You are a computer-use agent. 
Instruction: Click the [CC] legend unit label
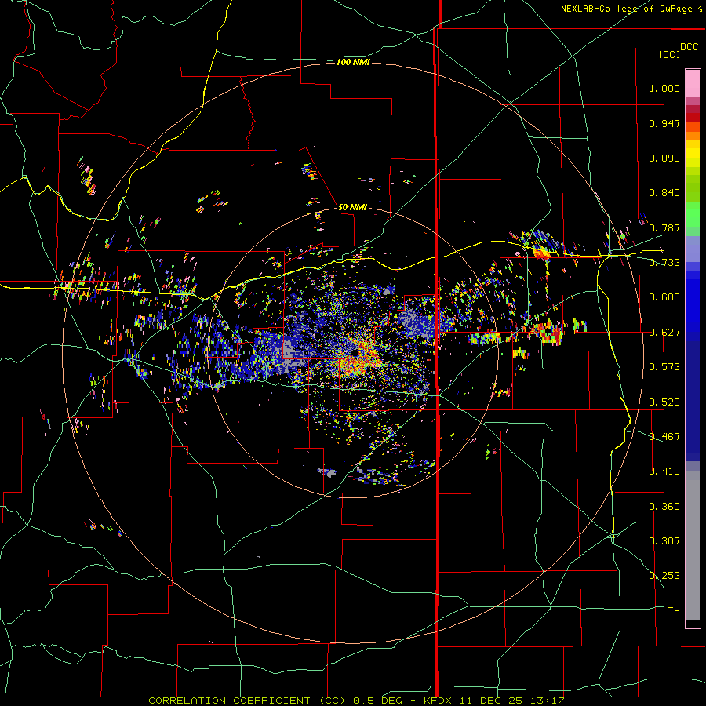click(x=669, y=54)
